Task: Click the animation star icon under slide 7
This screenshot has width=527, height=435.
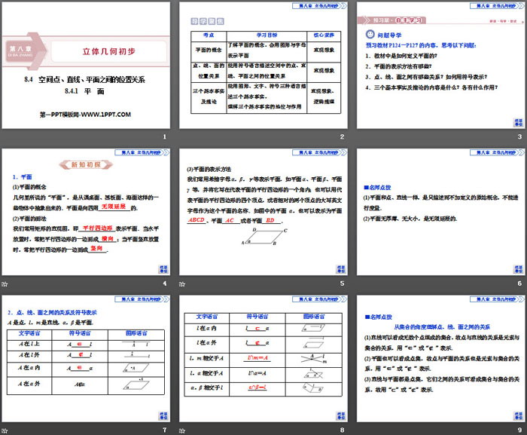Action: click(x=5, y=430)
